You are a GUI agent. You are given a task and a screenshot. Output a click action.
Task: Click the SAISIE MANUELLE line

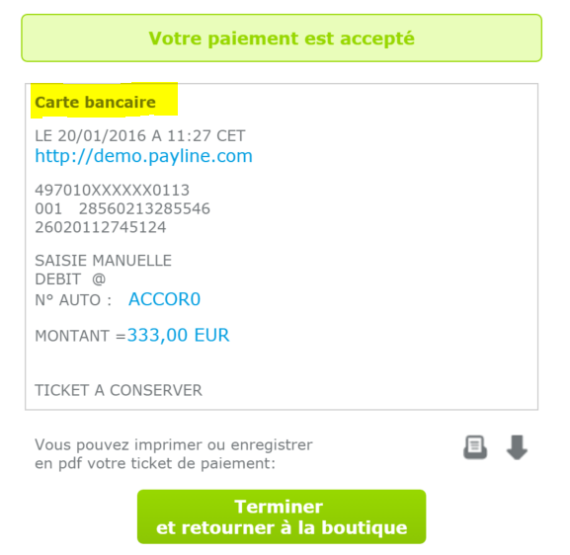coord(104,261)
